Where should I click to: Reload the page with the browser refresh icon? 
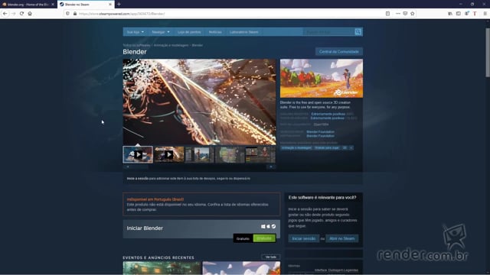click(21, 14)
